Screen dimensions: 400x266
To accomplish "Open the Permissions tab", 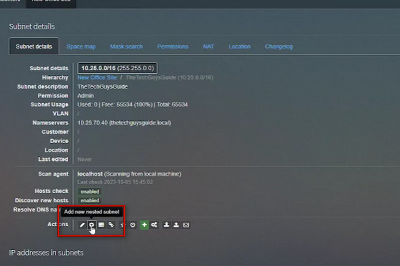I will 173,47.
